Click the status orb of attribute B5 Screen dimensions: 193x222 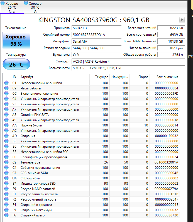[6, 141]
